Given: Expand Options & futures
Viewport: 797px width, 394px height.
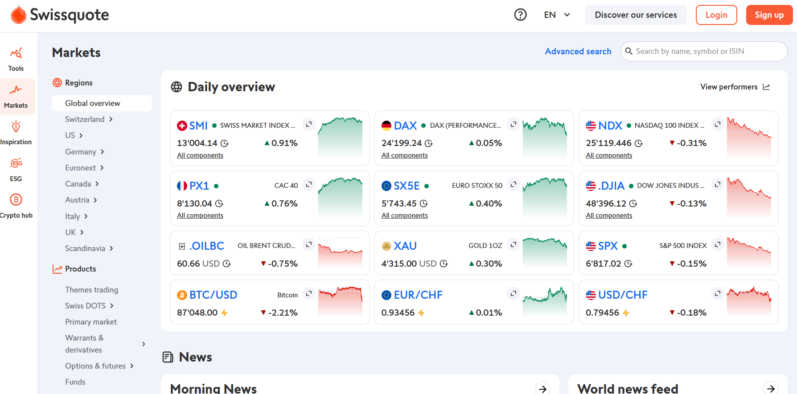Looking at the screenshot, I should [x=131, y=366].
